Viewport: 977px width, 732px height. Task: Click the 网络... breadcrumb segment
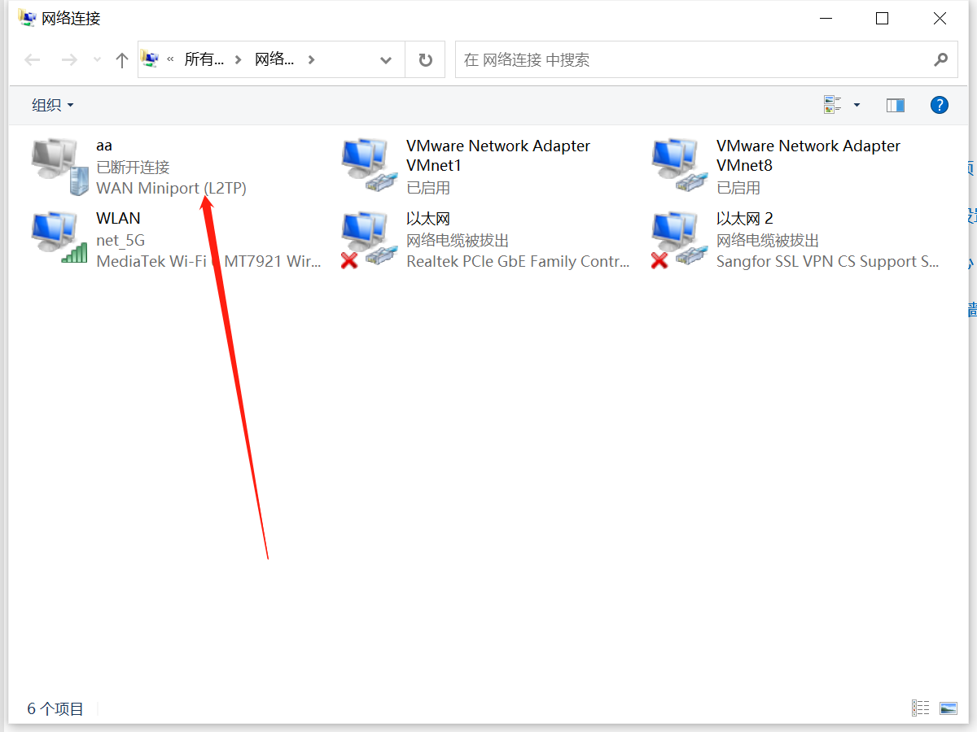pos(274,60)
